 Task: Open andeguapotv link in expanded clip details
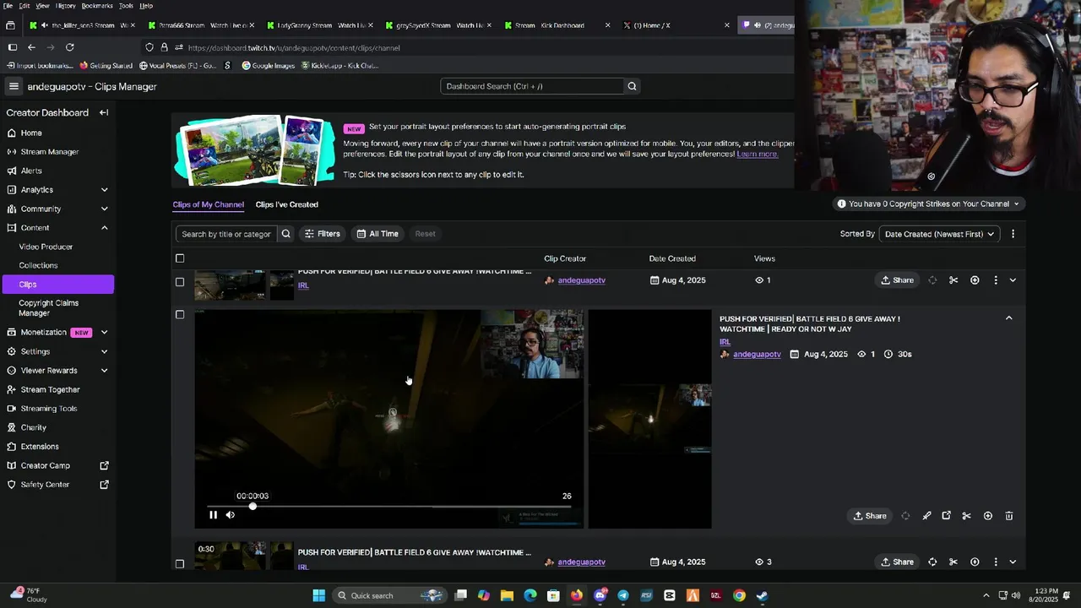(757, 355)
